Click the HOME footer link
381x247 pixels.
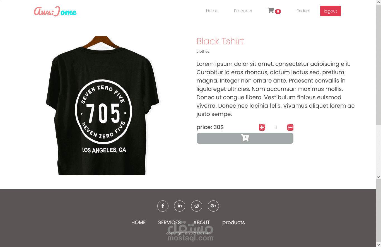[x=139, y=222]
